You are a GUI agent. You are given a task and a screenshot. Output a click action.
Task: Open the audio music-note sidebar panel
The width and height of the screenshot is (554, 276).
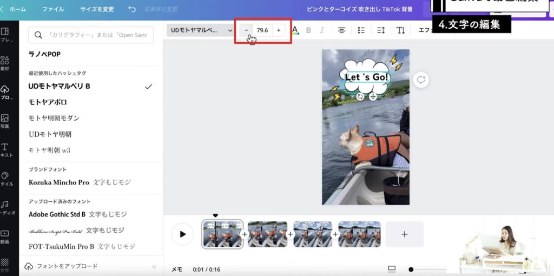5,208
